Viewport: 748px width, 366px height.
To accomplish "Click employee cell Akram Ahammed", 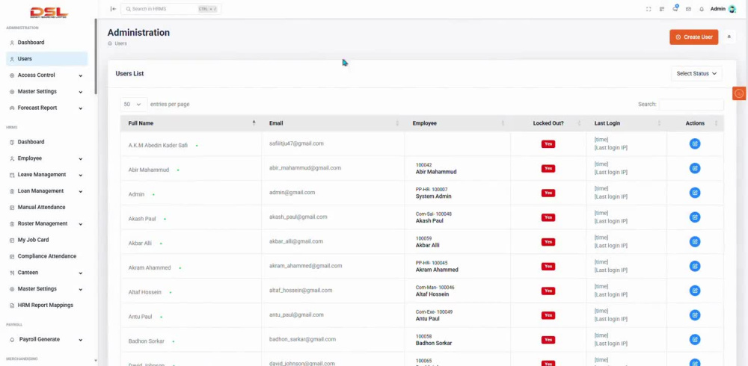I will 437,270.
